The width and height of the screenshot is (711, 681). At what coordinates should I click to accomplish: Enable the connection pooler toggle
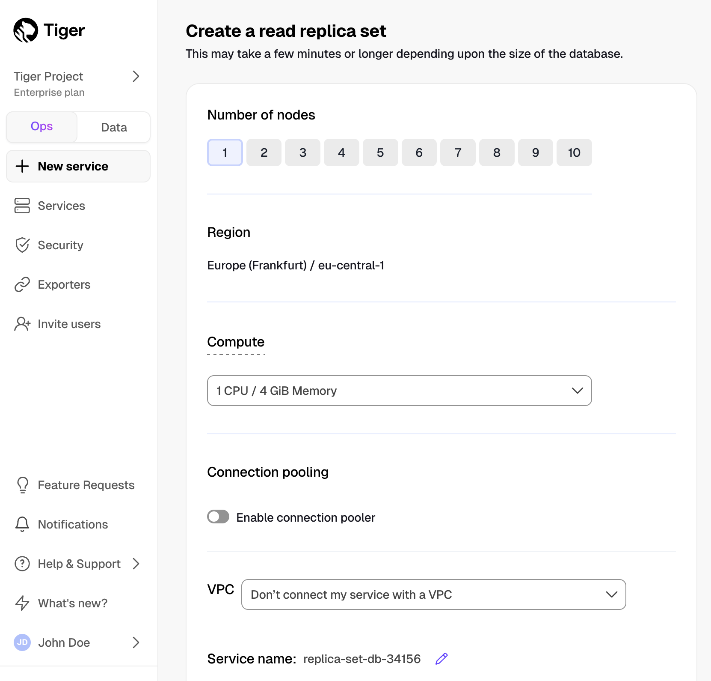click(218, 517)
